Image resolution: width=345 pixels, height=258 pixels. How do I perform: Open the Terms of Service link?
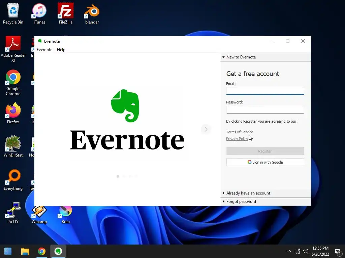(240, 132)
